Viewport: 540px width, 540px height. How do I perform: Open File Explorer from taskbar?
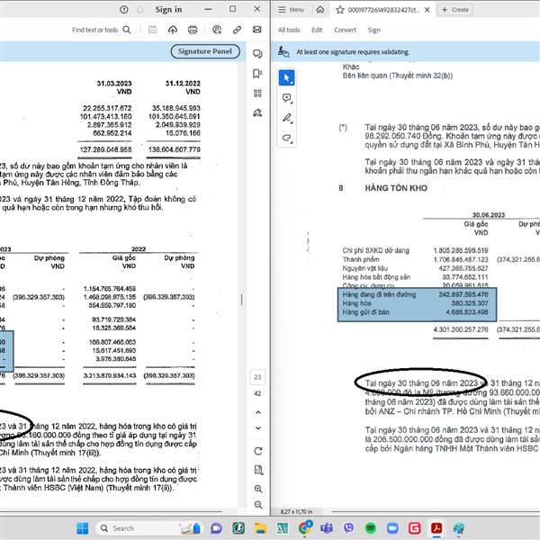point(260,528)
